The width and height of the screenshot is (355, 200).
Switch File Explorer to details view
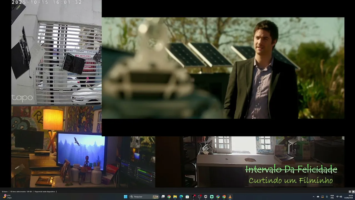pos(350,192)
